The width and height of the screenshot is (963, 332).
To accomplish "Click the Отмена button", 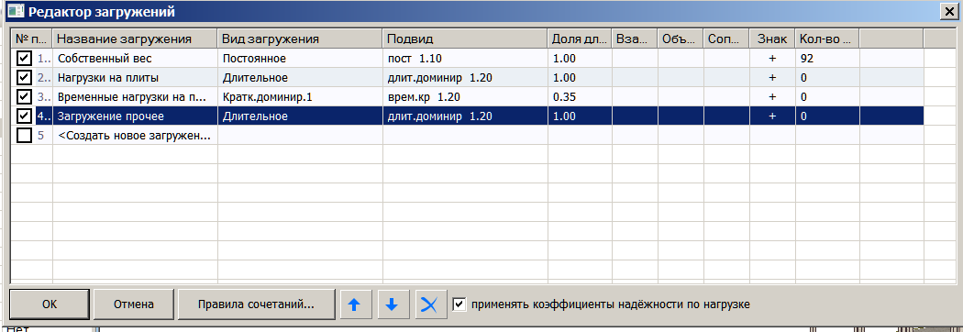I will coord(134,304).
